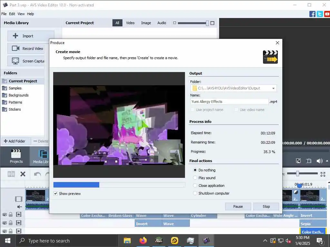Stop the movie creation
Image resolution: width=330 pixels, height=247 pixels.
coord(266,206)
